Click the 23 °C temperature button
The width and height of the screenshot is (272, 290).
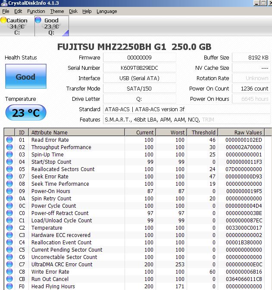(x=26, y=112)
